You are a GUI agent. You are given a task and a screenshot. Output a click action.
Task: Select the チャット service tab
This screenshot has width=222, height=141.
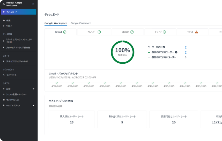click(x=193, y=32)
